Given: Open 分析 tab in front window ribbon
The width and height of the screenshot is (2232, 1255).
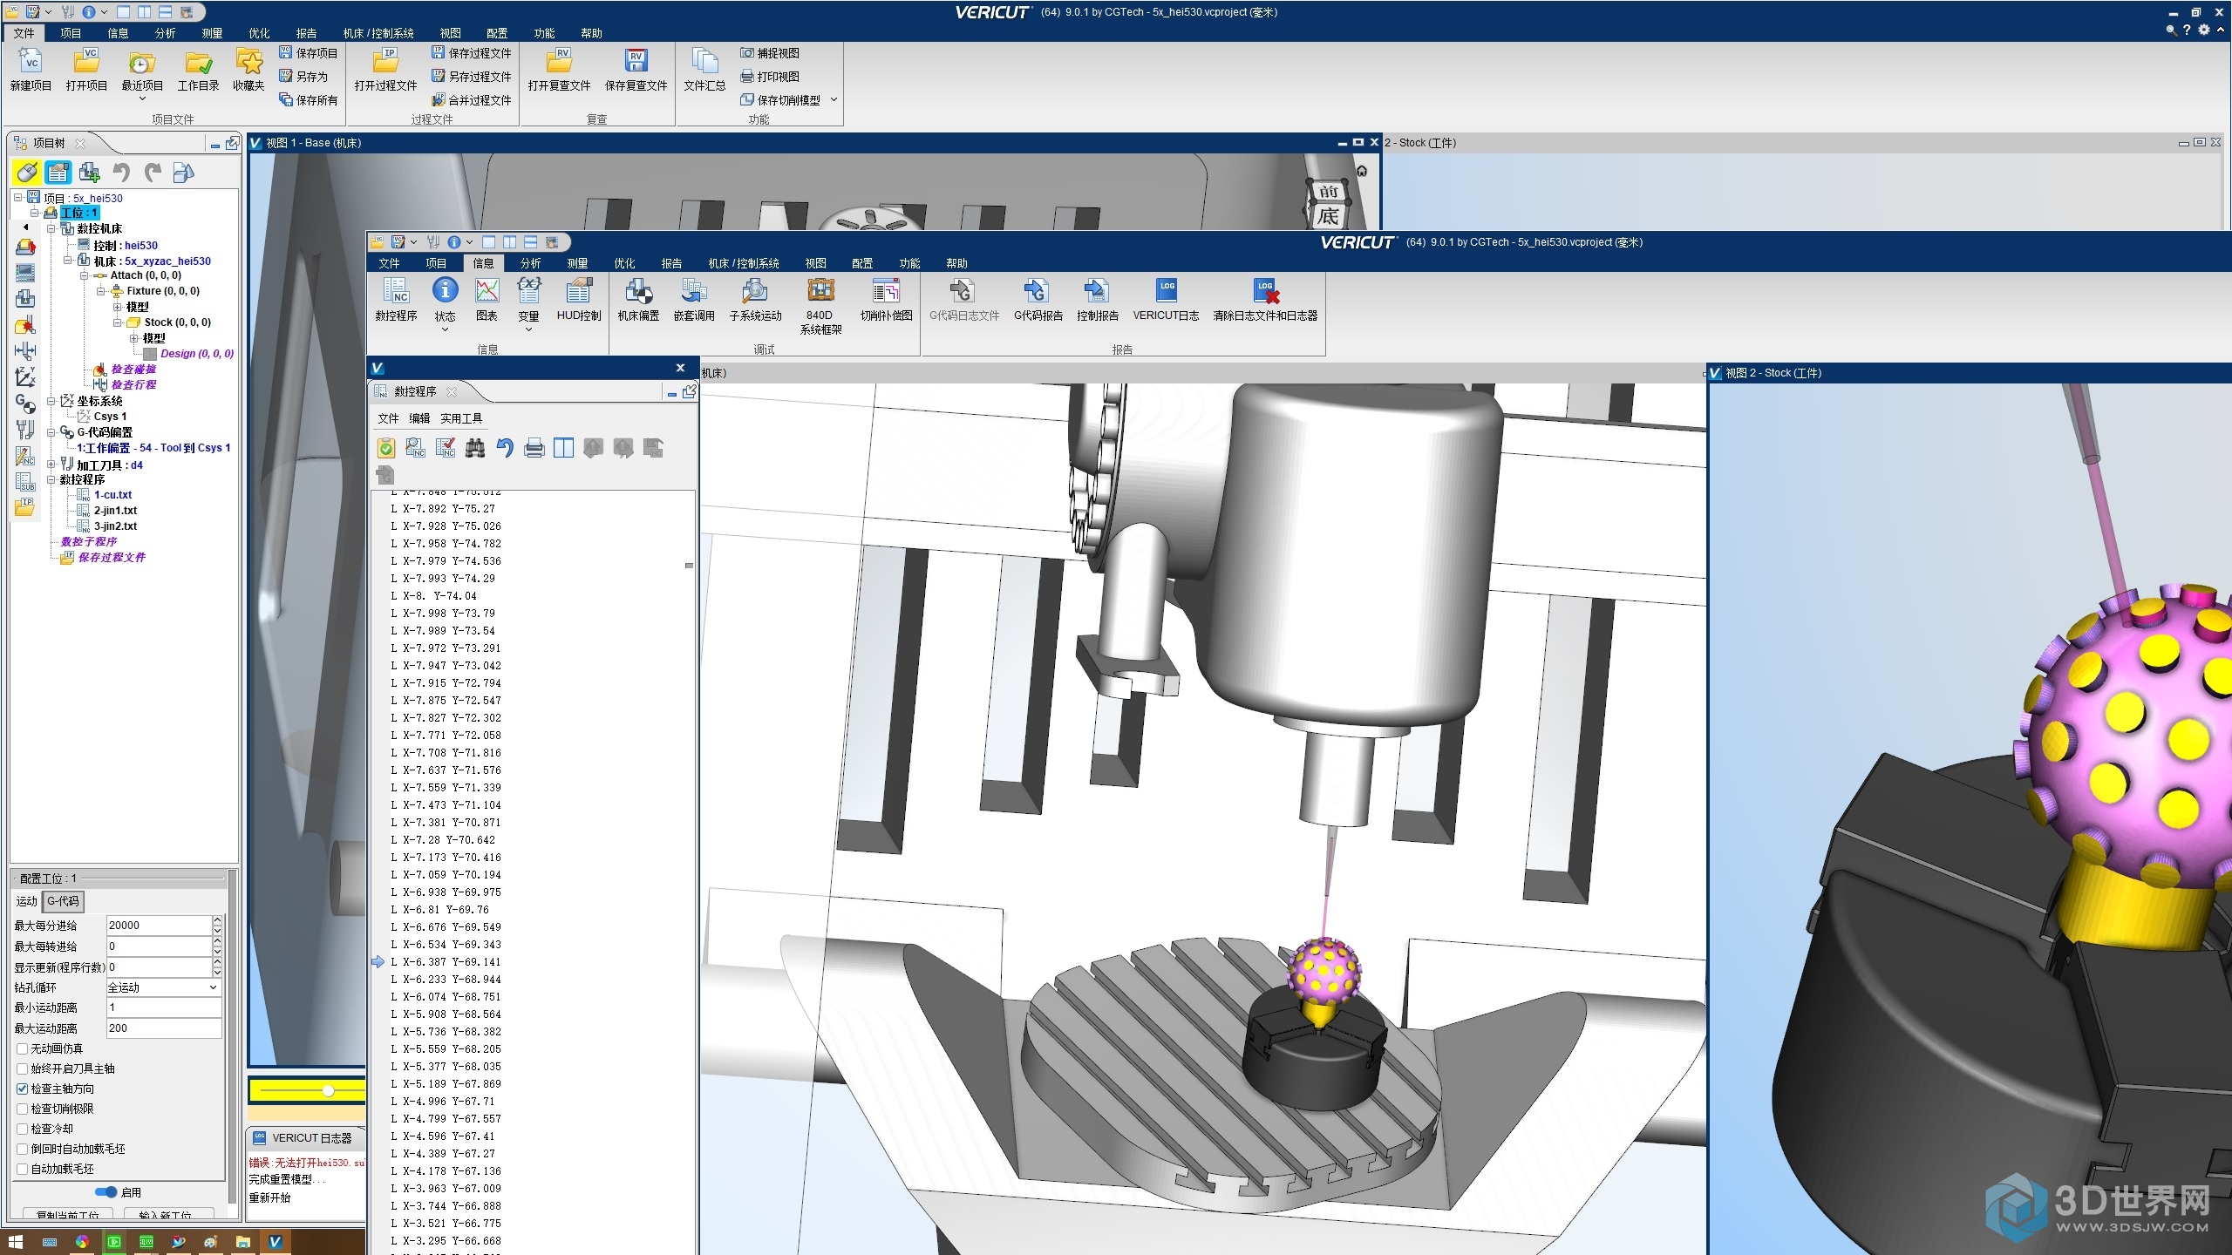Looking at the screenshot, I should [530, 263].
